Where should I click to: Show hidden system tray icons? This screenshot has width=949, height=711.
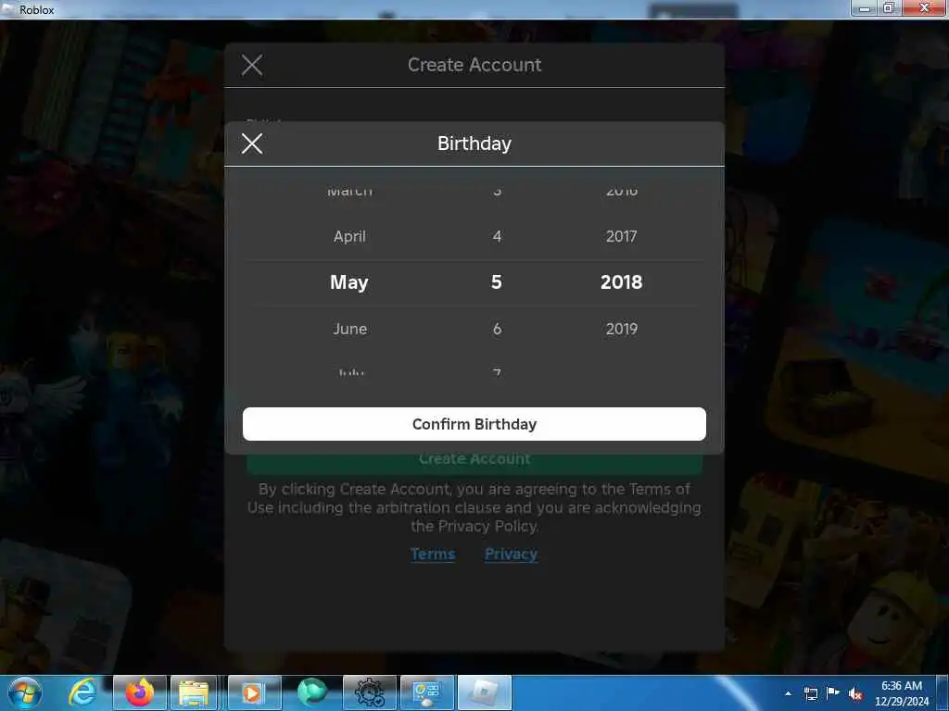(x=788, y=693)
